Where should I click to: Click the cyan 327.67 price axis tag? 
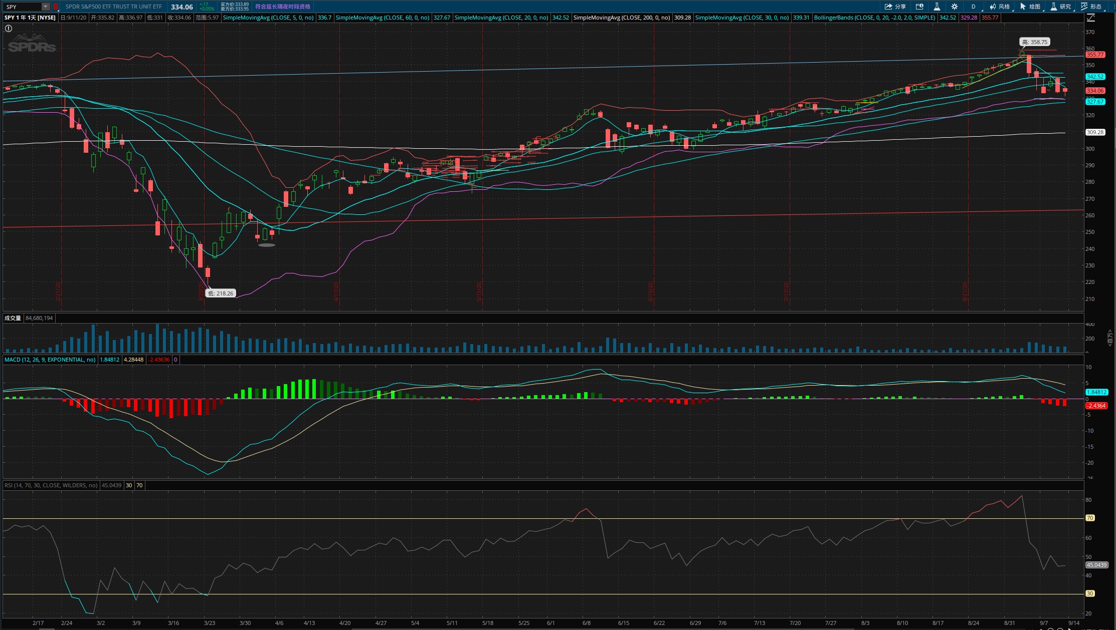point(1095,102)
